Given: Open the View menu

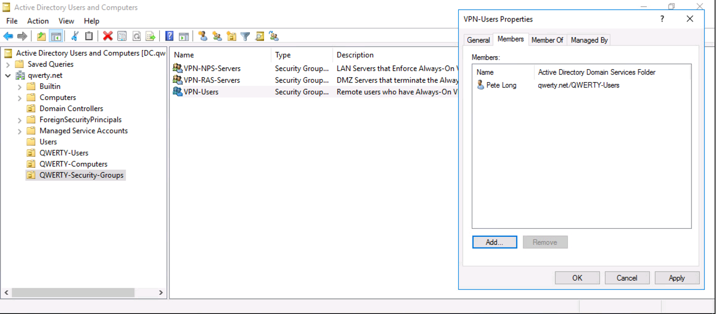Looking at the screenshot, I should [66, 21].
